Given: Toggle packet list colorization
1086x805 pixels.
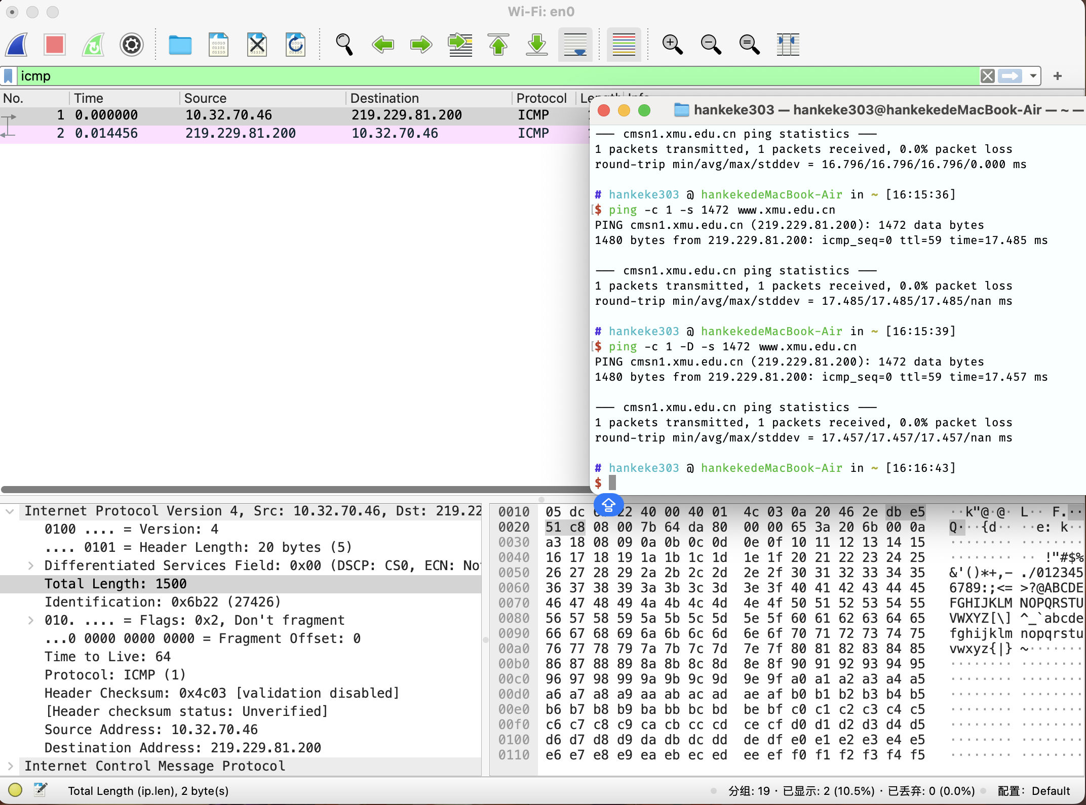Looking at the screenshot, I should (x=624, y=45).
